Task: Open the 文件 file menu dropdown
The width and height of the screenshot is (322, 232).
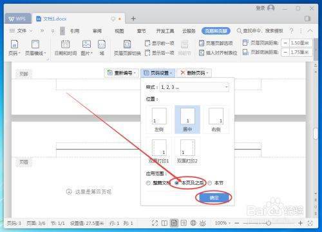Action: 21,31
